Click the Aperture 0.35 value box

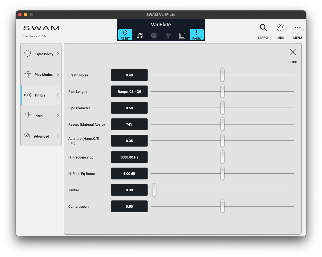pos(129,141)
